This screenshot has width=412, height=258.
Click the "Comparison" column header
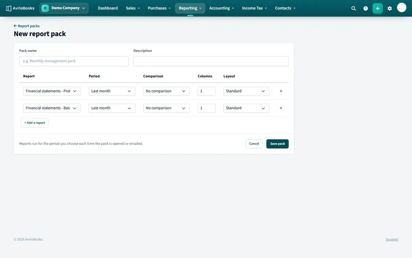pos(153,76)
